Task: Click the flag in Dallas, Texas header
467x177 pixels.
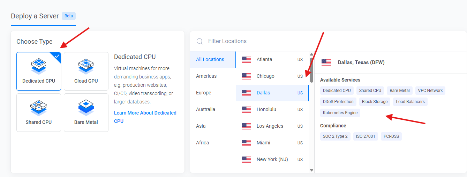Action: (x=326, y=62)
